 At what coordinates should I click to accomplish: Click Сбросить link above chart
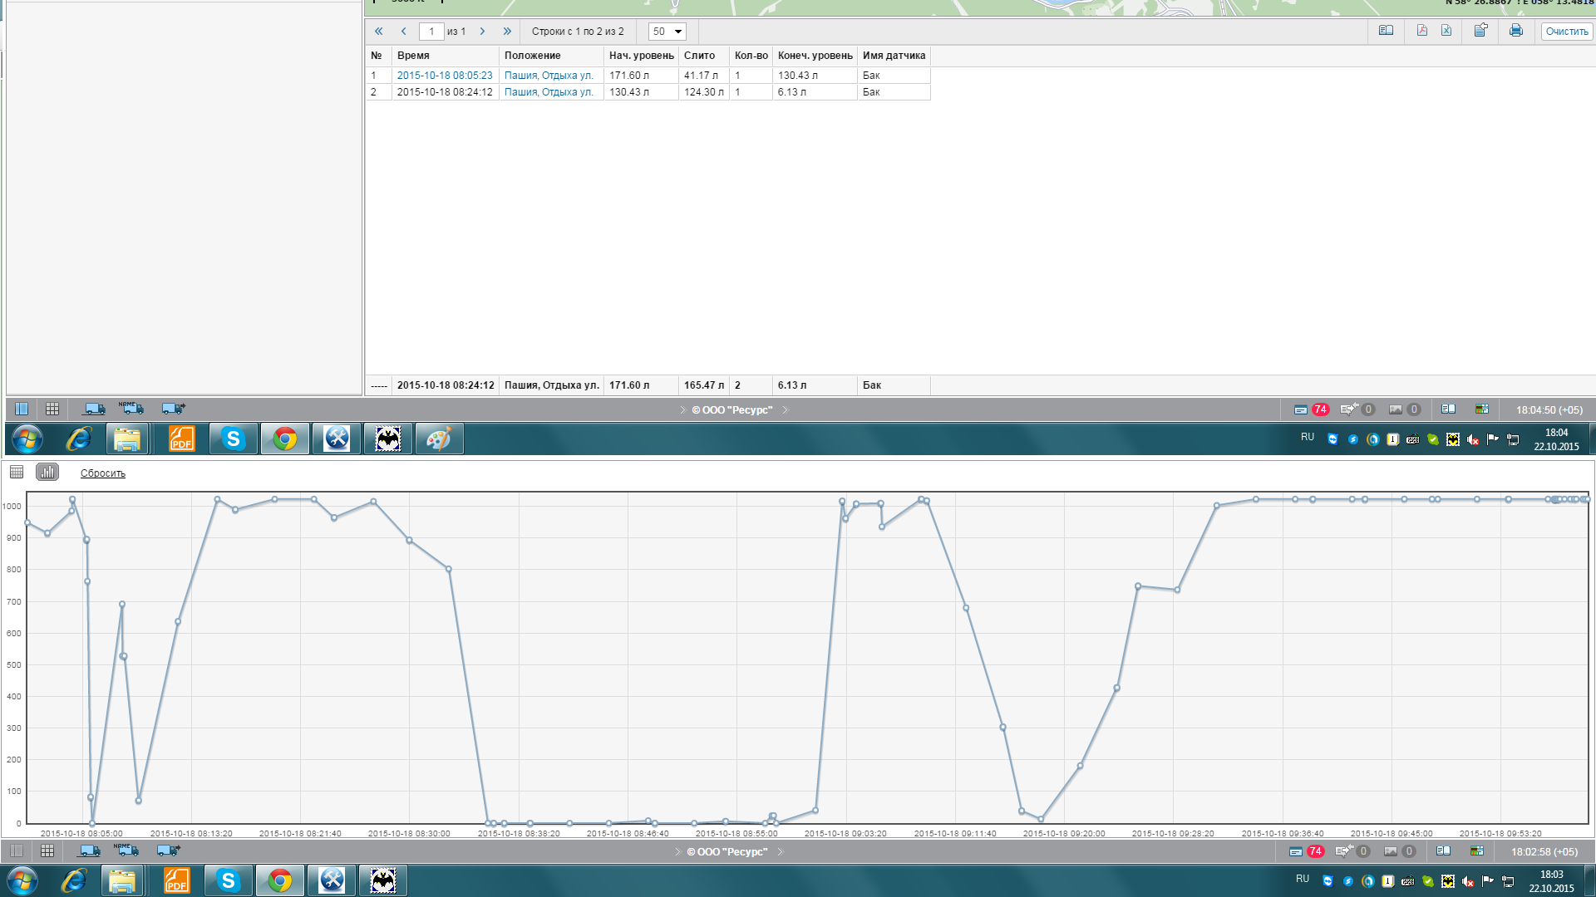(x=103, y=473)
